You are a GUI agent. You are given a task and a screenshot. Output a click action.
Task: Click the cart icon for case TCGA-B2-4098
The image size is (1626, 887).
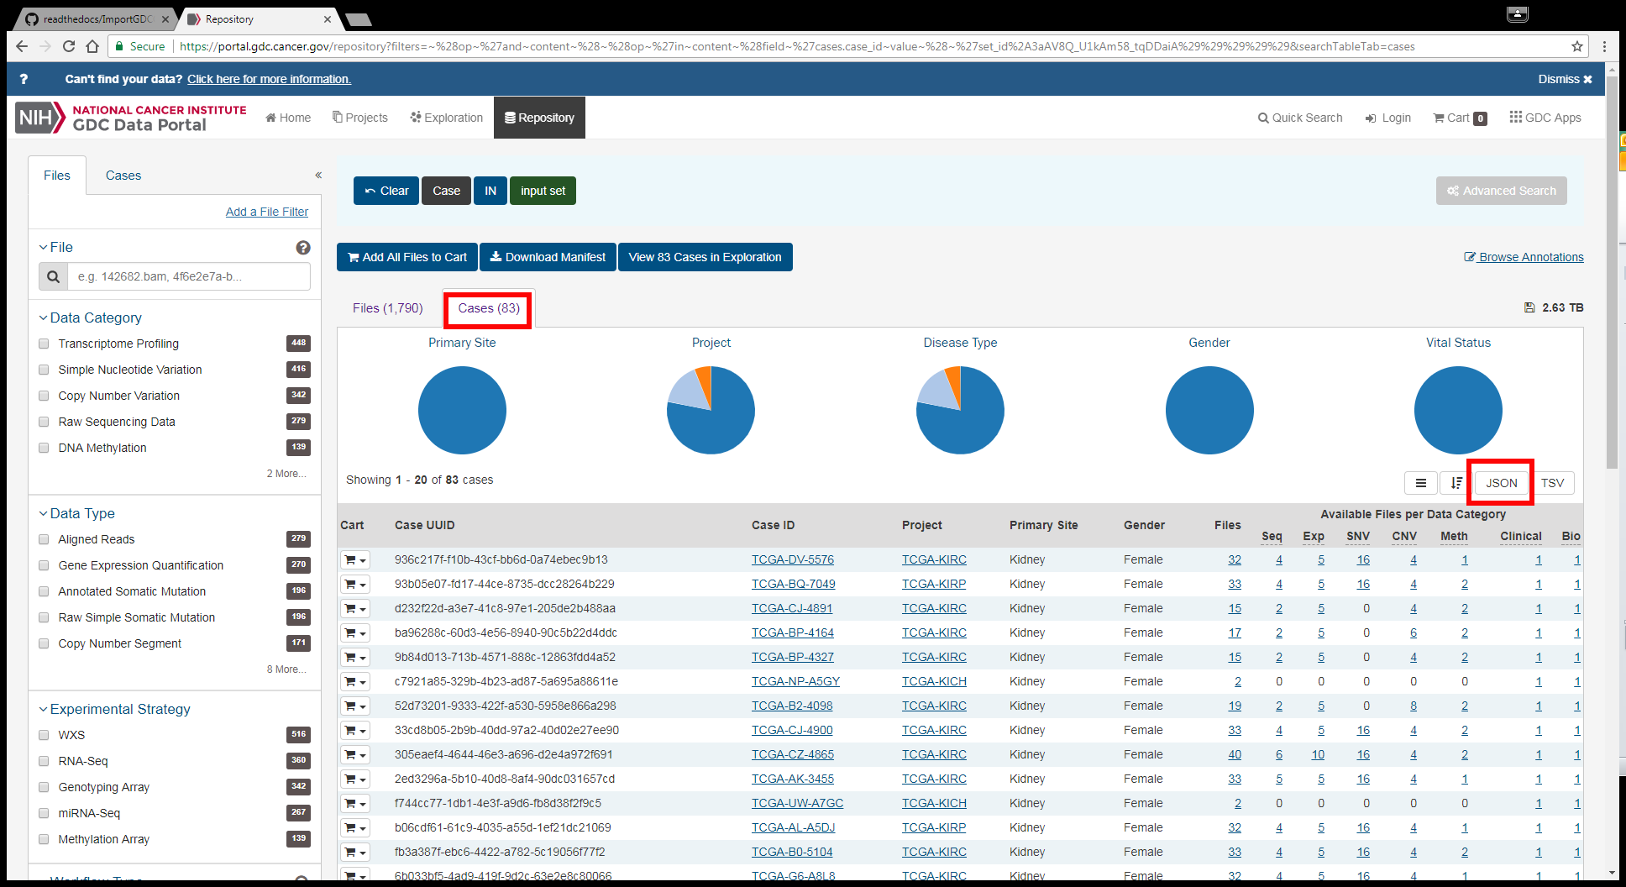pos(356,706)
